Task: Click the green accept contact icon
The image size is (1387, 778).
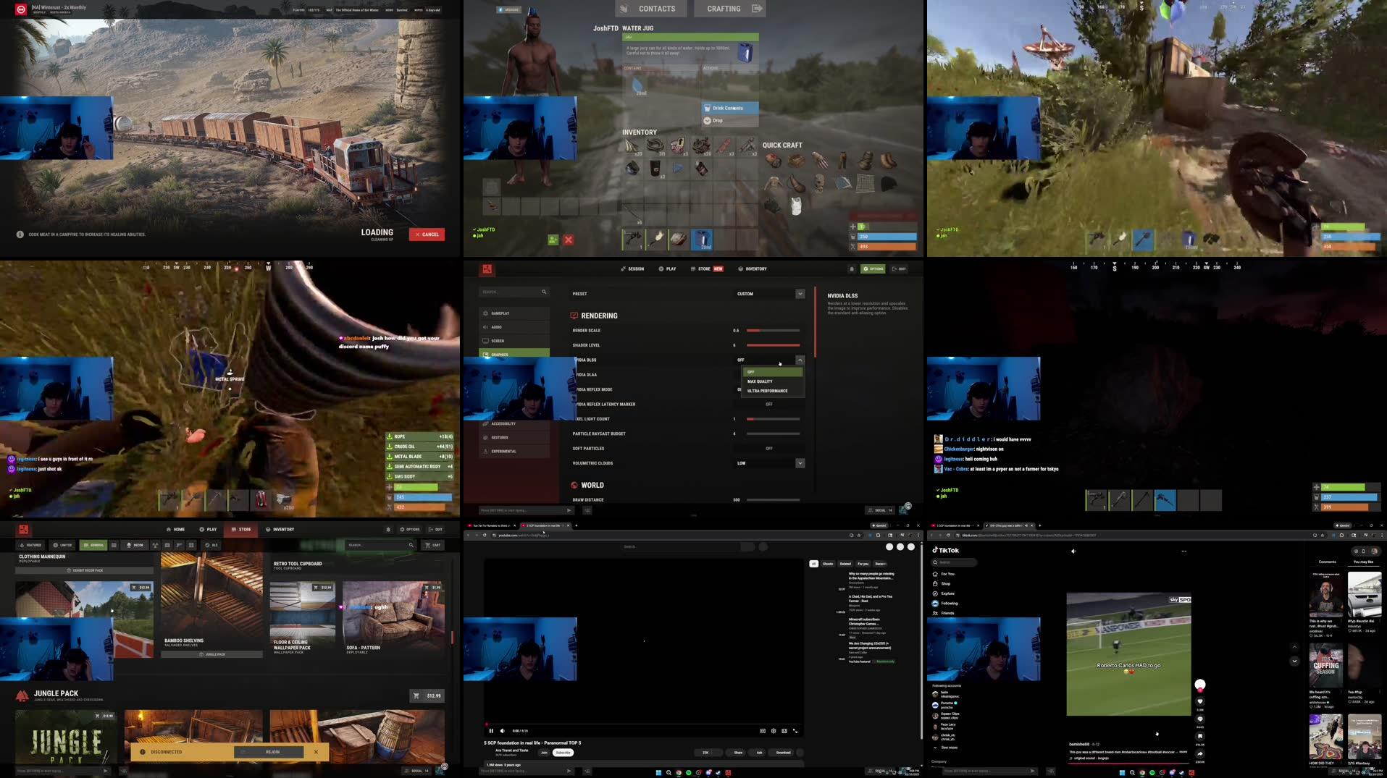Action: (553, 239)
